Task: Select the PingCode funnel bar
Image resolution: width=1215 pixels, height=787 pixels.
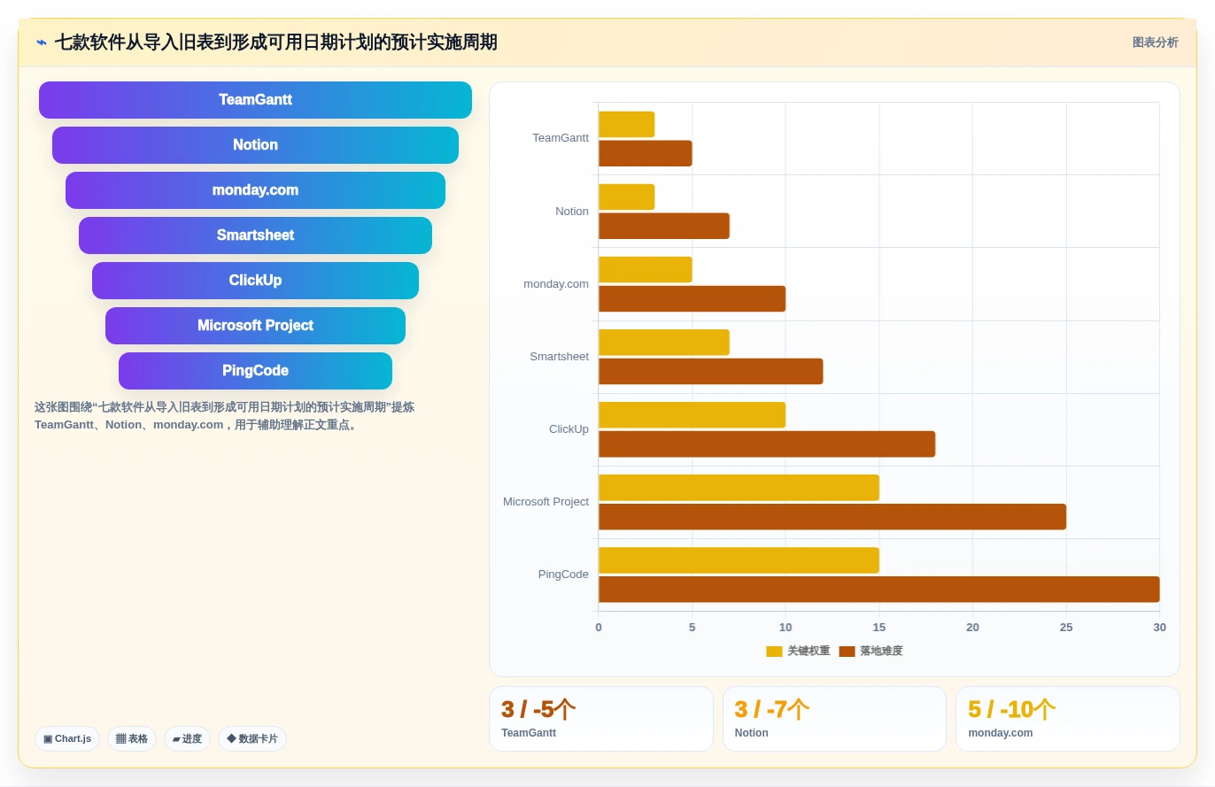Action: pos(255,371)
